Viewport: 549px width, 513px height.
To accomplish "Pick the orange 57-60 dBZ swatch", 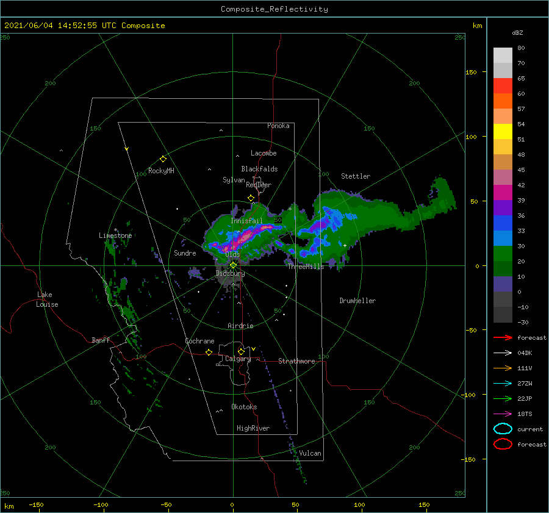I will click(503, 101).
